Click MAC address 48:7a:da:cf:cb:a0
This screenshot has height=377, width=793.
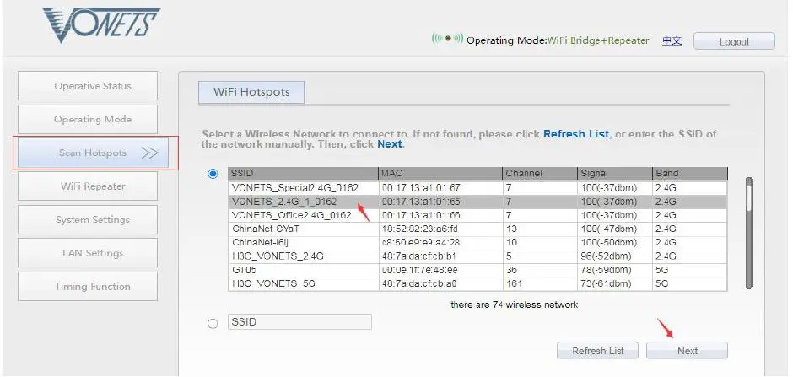(419, 284)
